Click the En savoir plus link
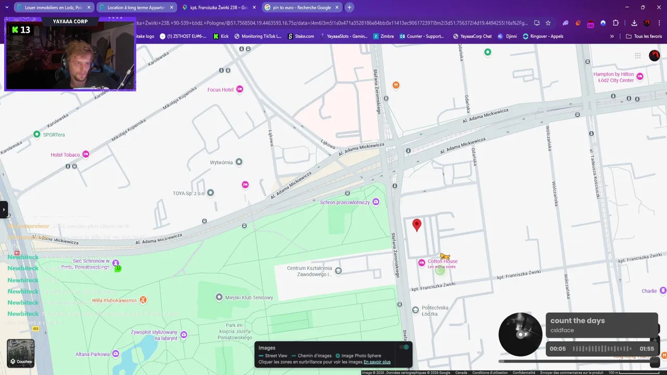 [377, 362]
